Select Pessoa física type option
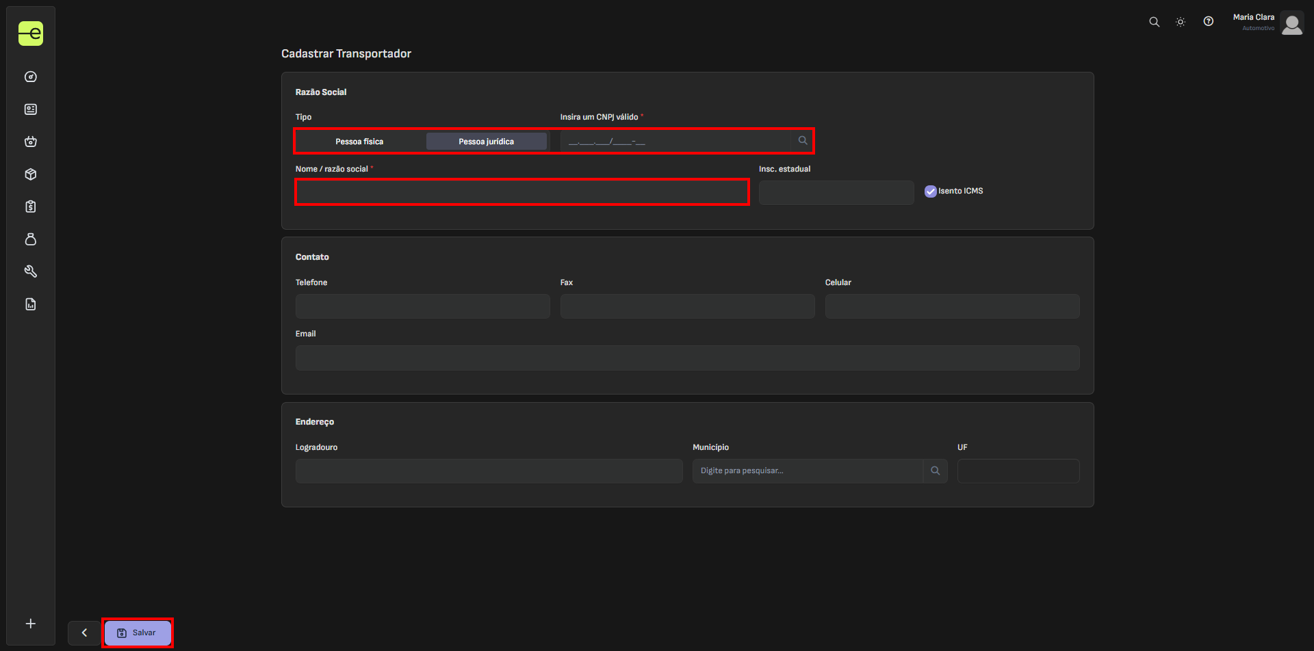The height and width of the screenshot is (651, 1314). [359, 142]
